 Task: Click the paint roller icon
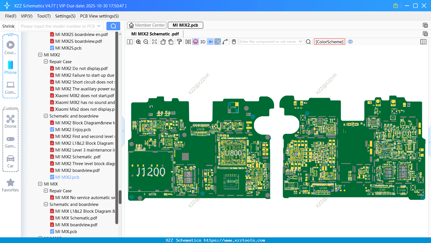[x=179, y=42]
